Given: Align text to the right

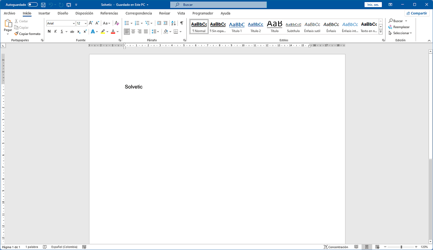Looking at the screenshot, I should coord(139,31).
